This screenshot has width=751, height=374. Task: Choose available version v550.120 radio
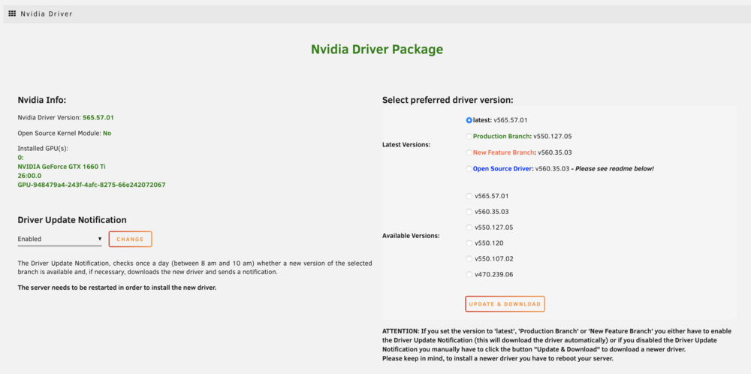(469, 243)
